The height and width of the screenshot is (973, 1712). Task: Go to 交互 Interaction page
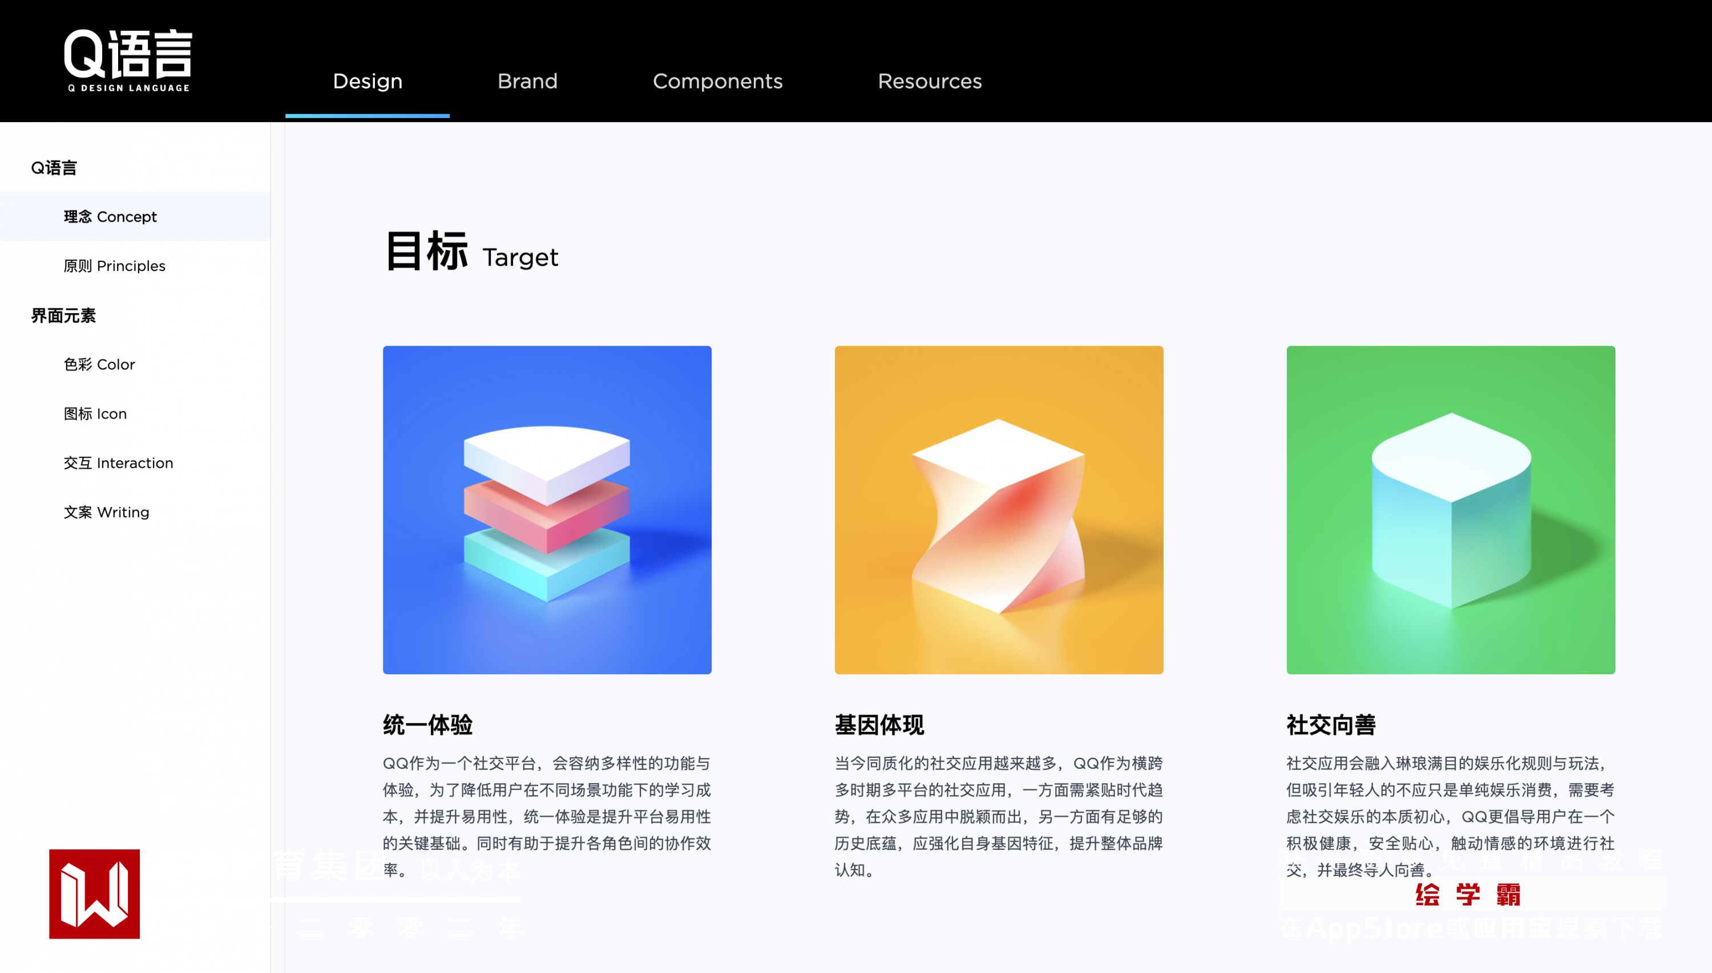118,463
